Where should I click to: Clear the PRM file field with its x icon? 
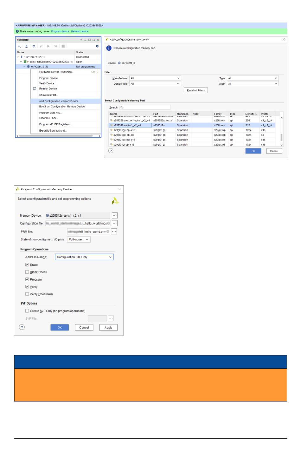[x=108, y=232]
